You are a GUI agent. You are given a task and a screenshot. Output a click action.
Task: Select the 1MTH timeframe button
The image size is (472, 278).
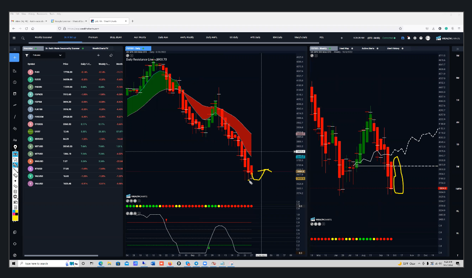[x=458, y=189]
